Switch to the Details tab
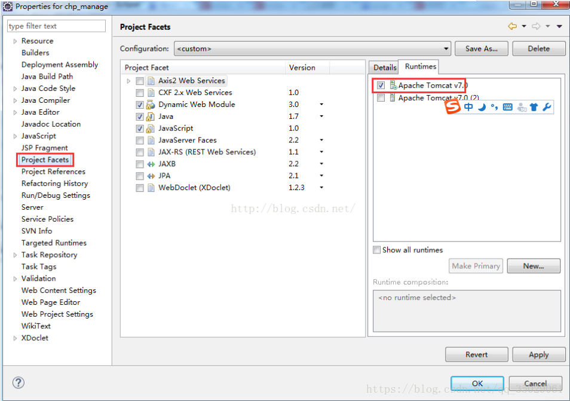Screen dimensions: 570x401 click(385, 68)
